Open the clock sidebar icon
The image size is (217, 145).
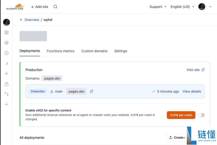pos(6,53)
